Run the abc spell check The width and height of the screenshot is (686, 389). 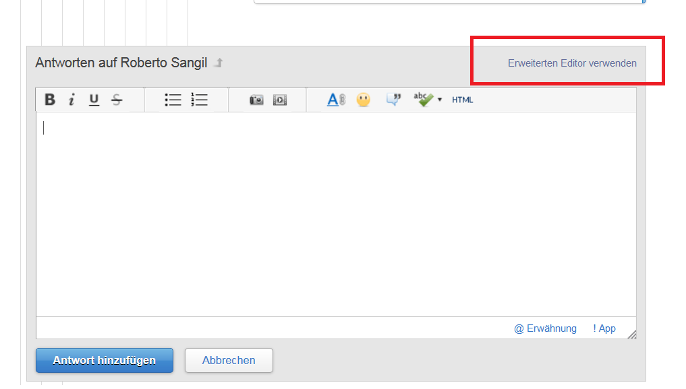coord(423,100)
